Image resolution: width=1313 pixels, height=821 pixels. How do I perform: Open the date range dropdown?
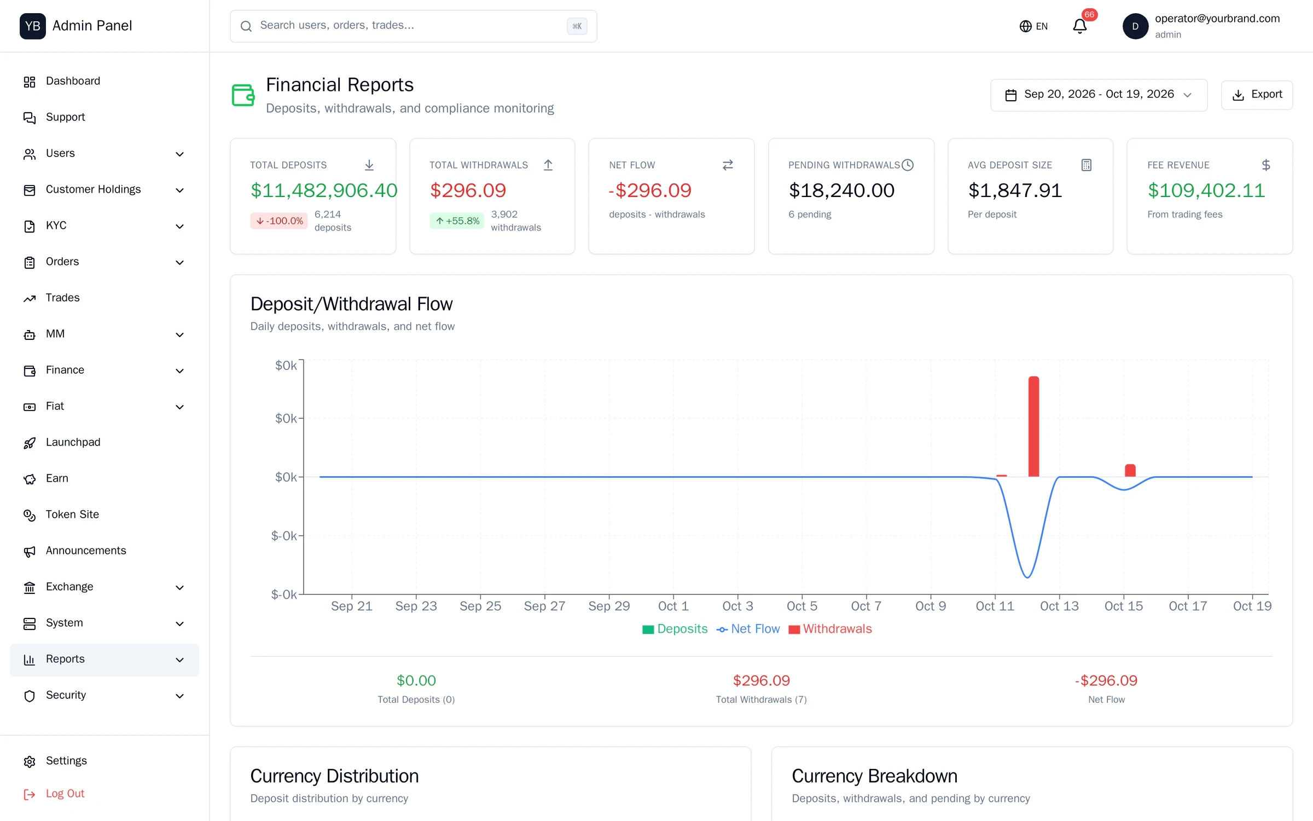[x=1099, y=95]
